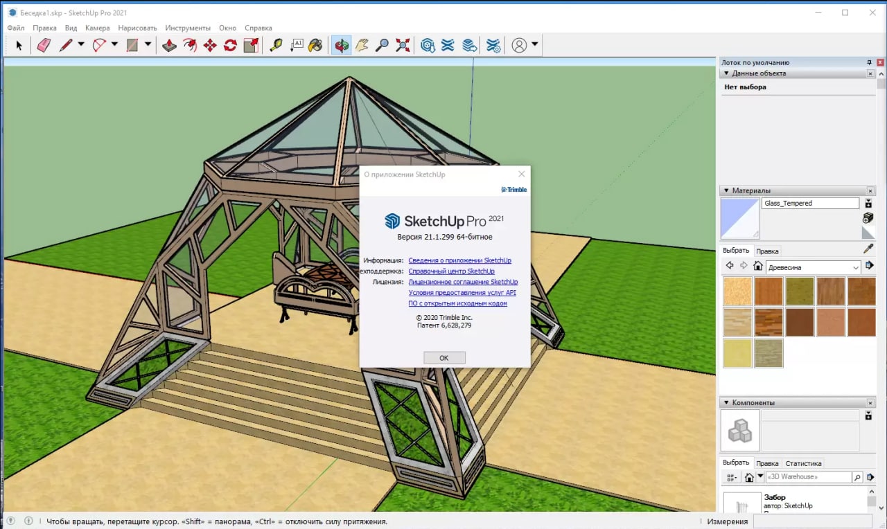The height and width of the screenshot is (529, 887).
Task: Click the Glass_Tempered material name field
Action: pyautogui.click(x=811, y=204)
